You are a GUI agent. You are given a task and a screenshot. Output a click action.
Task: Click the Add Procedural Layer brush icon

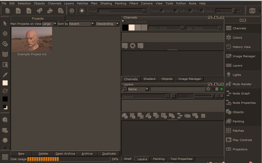(x=148, y=116)
